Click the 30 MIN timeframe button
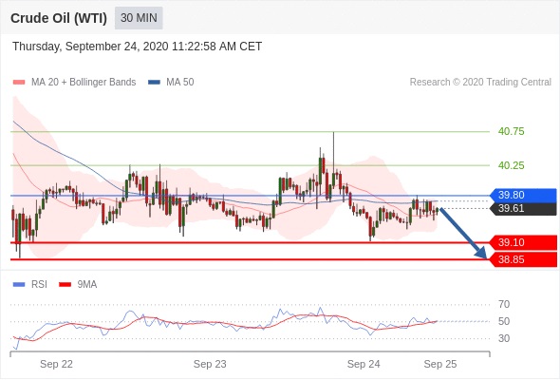Viewport: 560px width, 380px height. point(139,18)
